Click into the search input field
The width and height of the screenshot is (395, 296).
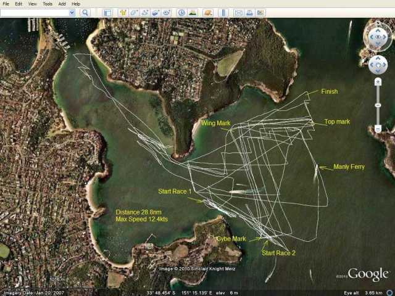click(x=35, y=12)
